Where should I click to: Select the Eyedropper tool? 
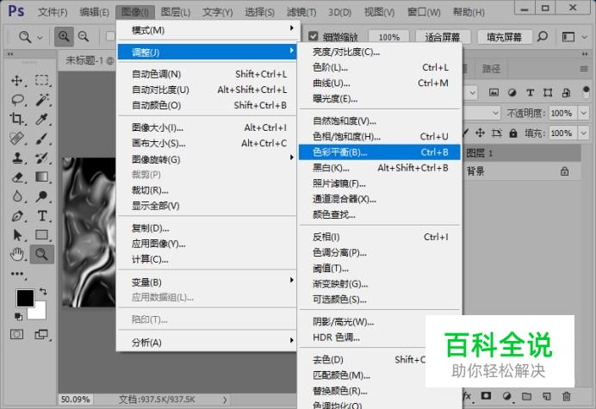pyautogui.click(x=41, y=119)
